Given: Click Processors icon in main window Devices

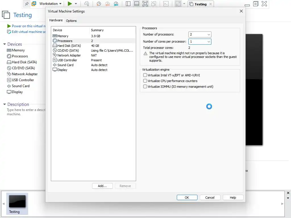Looking at the screenshot, I should (x=9, y=56).
